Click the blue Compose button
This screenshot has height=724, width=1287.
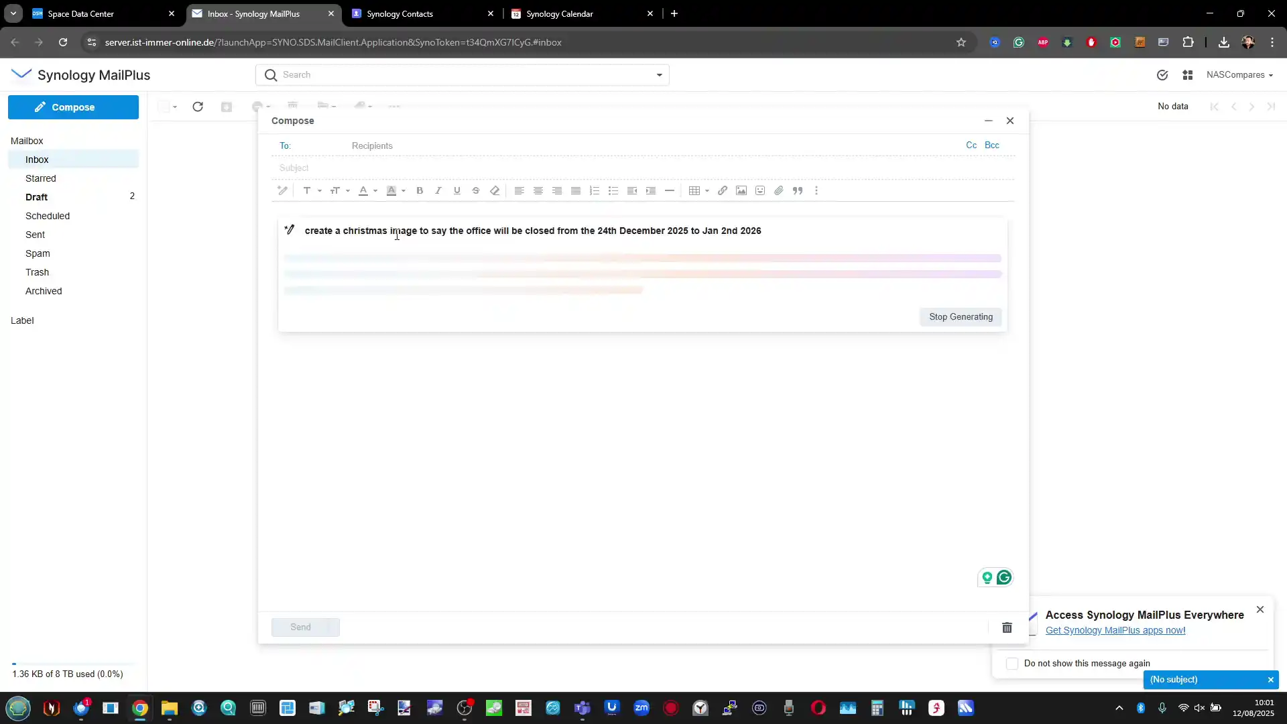(x=73, y=107)
